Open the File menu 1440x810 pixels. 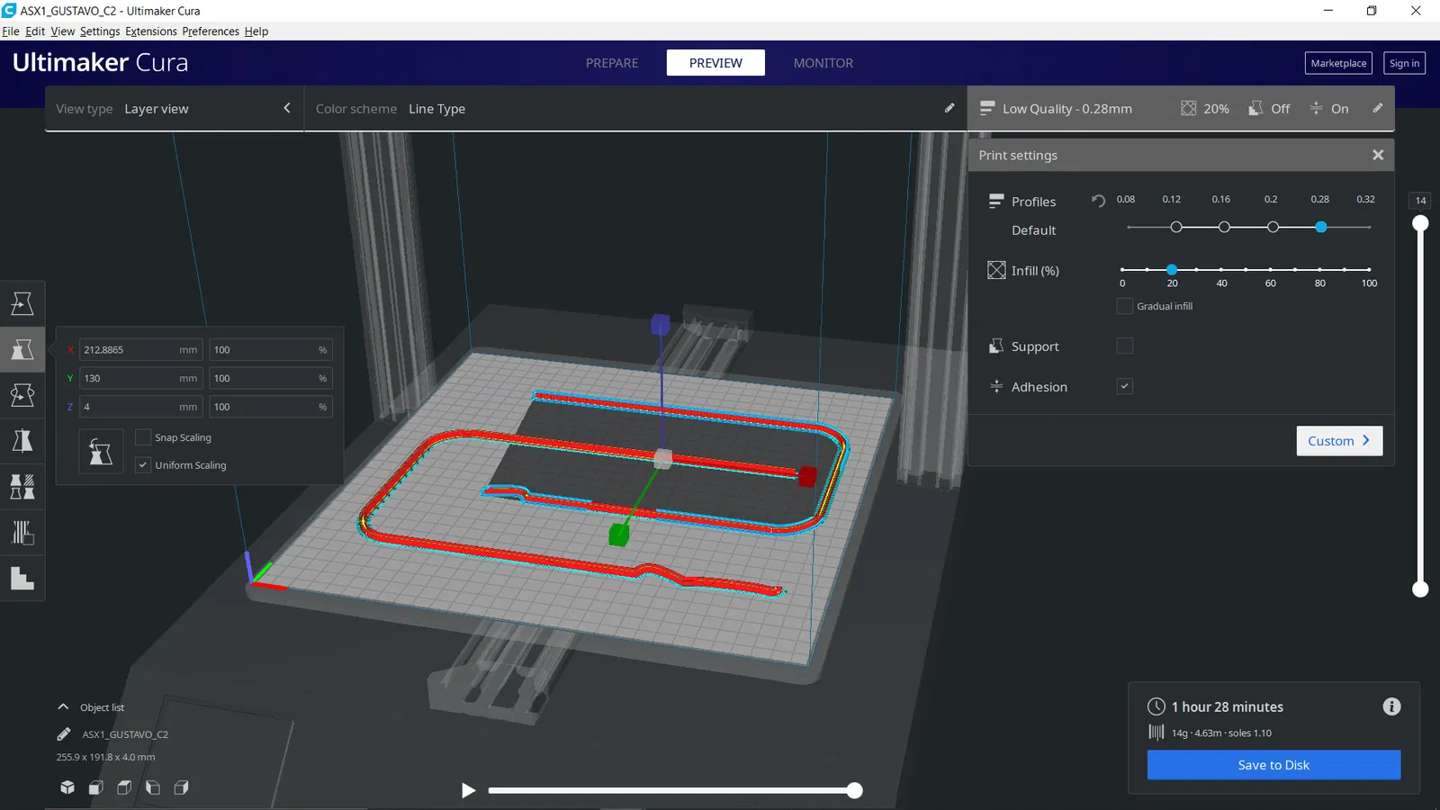(x=11, y=31)
